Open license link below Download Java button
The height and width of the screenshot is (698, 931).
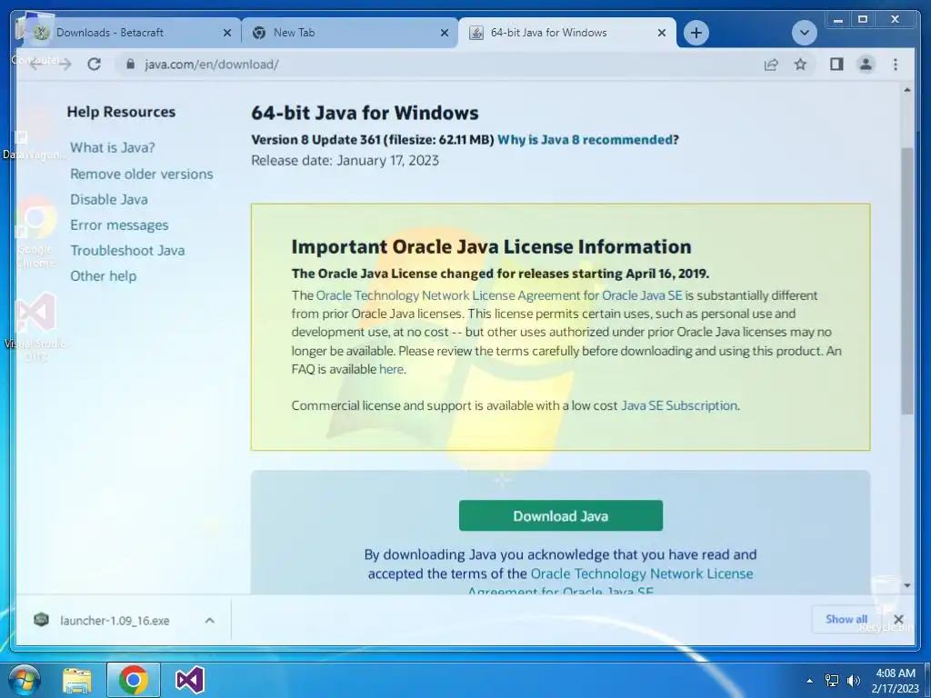click(x=641, y=574)
